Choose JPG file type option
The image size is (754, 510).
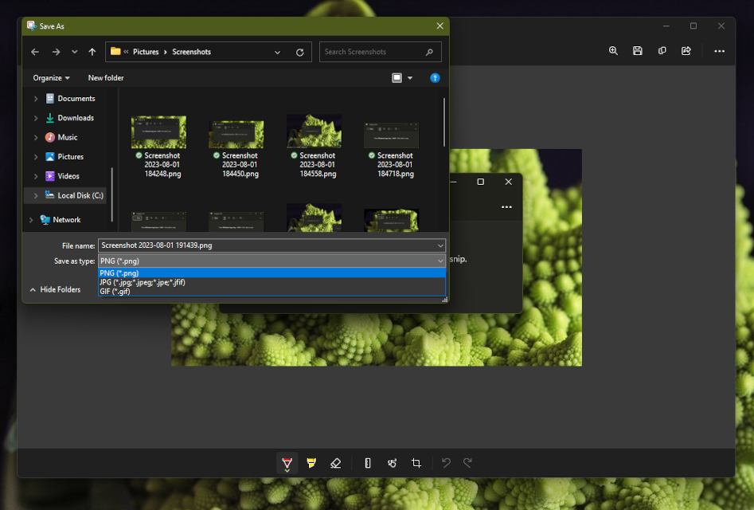click(272, 282)
